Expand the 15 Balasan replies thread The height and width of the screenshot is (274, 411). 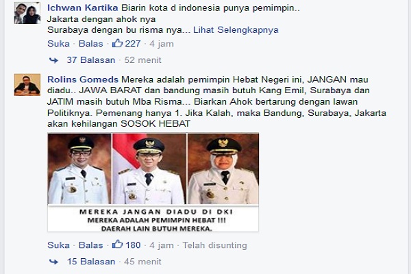(x=91, y=262)
